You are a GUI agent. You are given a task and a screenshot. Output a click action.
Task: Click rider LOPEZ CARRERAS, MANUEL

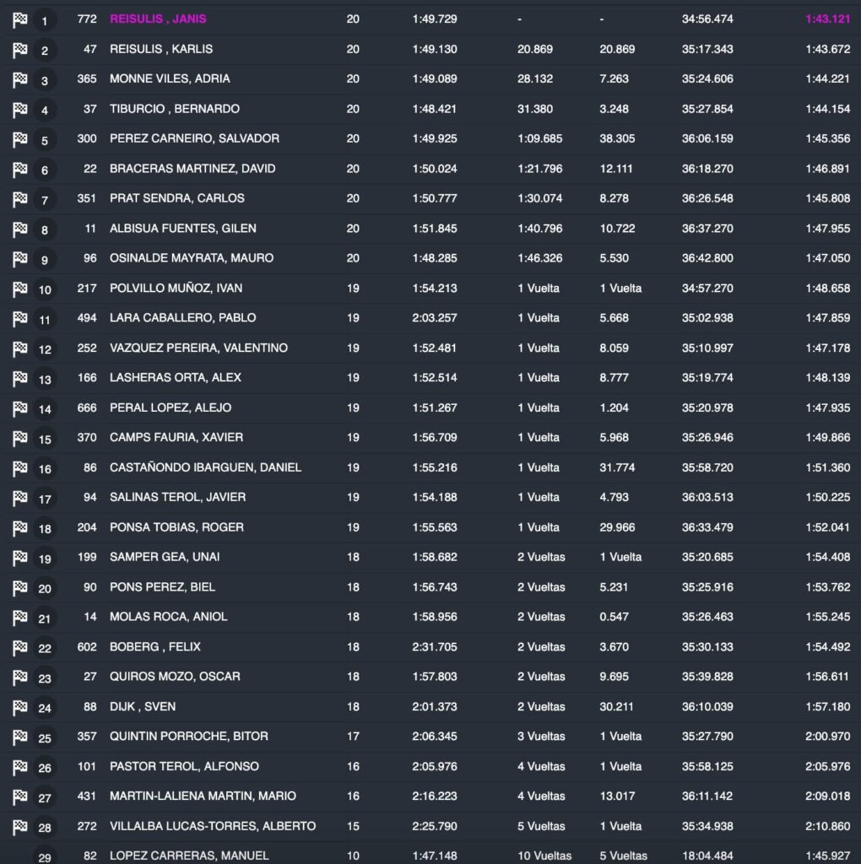click(189, 856)
